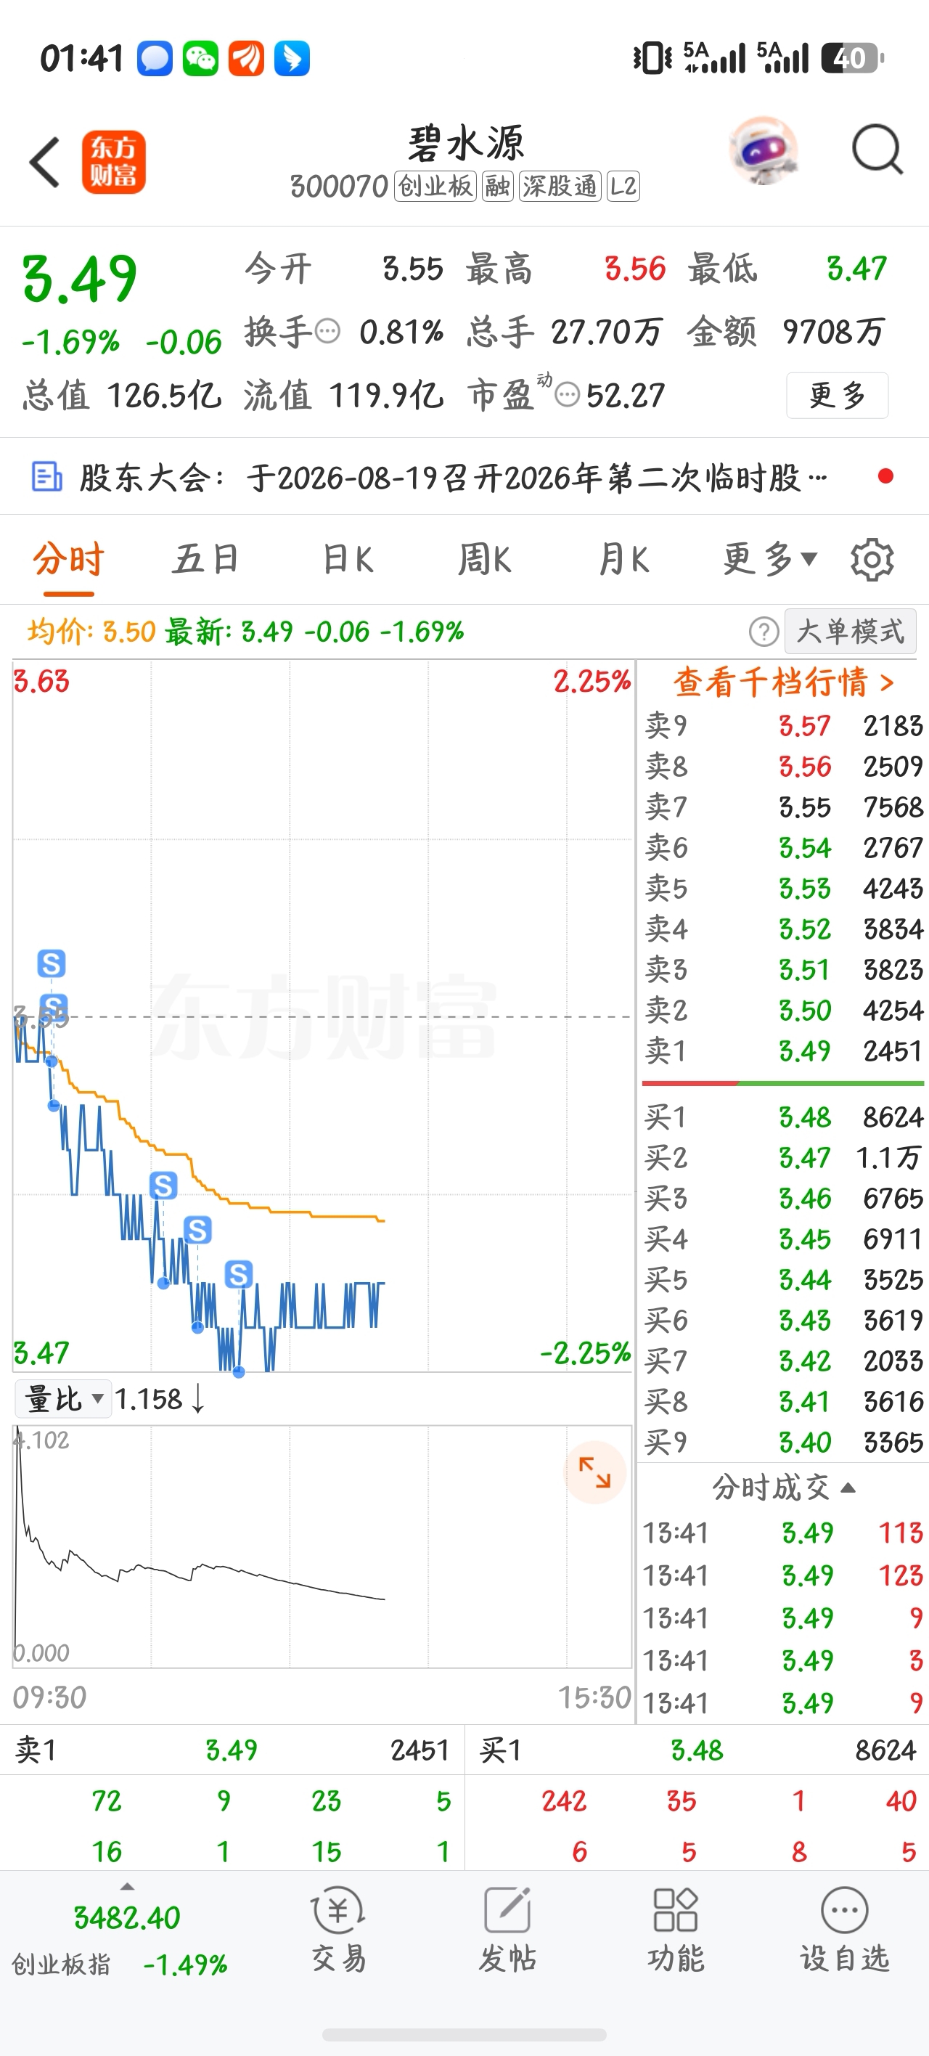
Task: Tap the intraday price chart area
Action: pyautogui.click(x=322, y=1015)
